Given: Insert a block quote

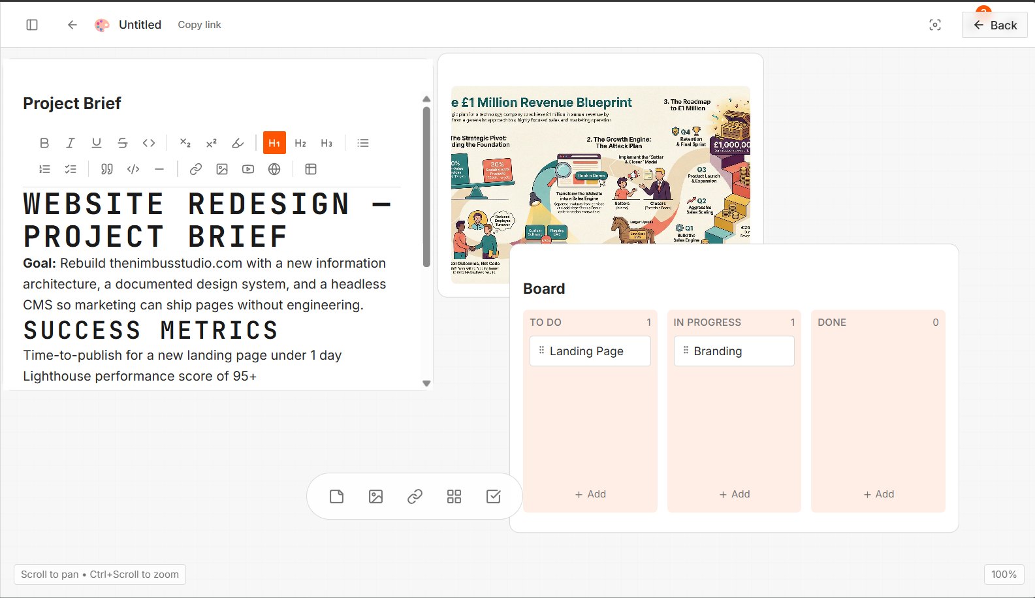Looking at the screenshot, I should click(x=107, y=169).
